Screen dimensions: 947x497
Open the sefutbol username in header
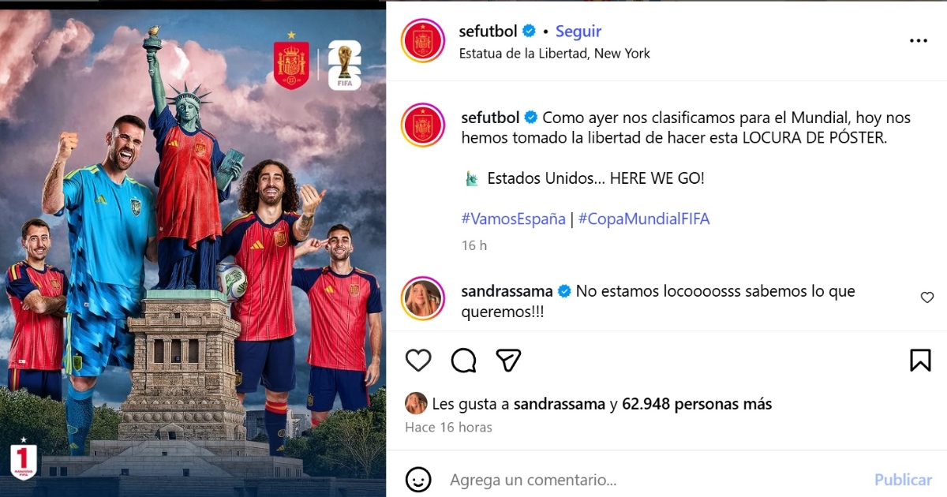(488, 32)
